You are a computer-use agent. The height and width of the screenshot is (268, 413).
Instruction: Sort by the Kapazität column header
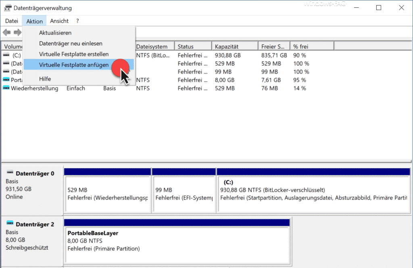pos(235,46)
